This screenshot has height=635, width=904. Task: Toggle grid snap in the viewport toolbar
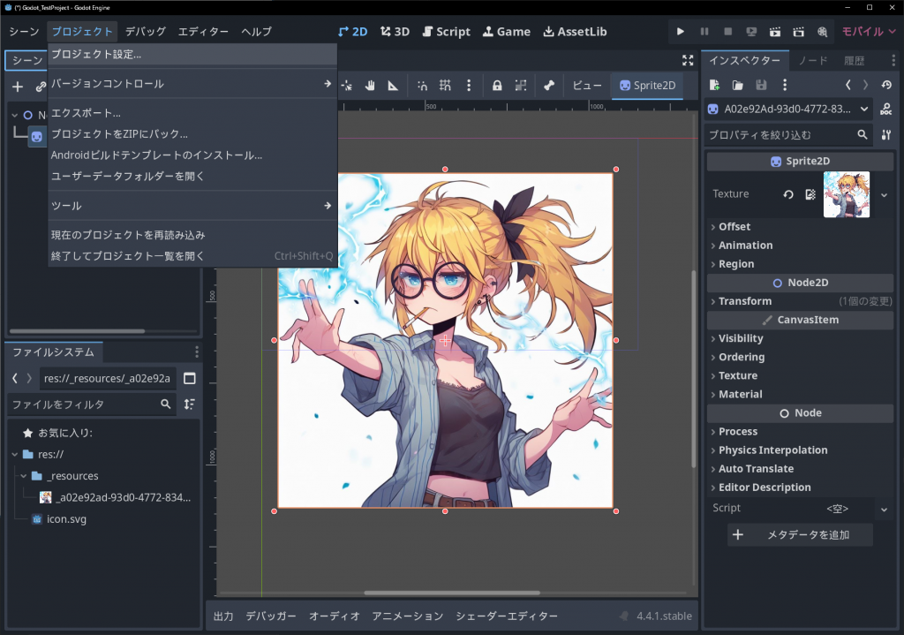pos(446,86)
